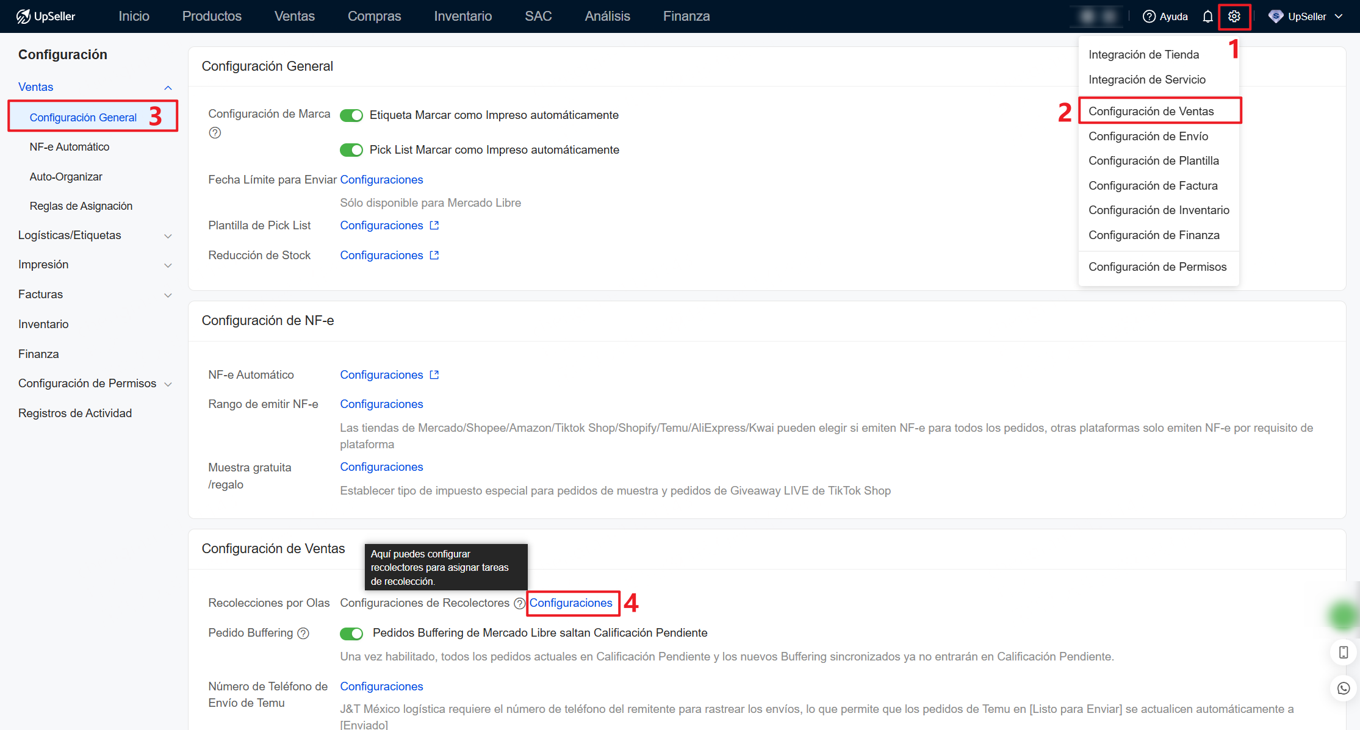The height and width of the screenshot is (730, 1360).
Task: Click help icon under Configuración de Marca
Action: point(215,132)
